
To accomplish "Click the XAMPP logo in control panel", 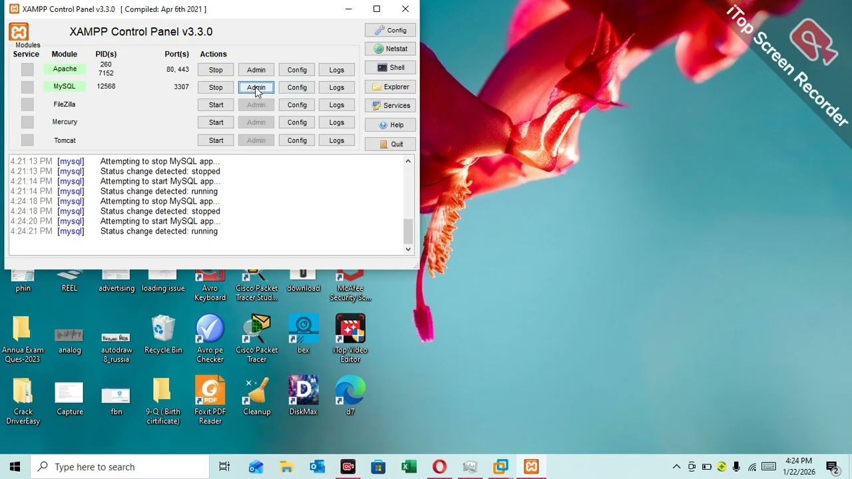I will (19, 32).
